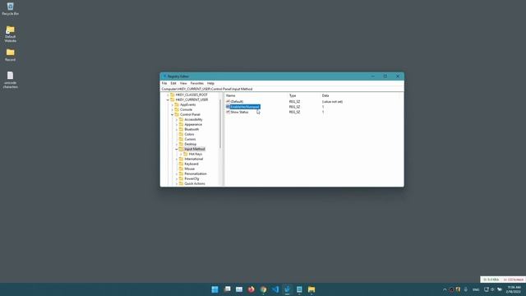Select the Appearance tree key

(x=193, y=124)
